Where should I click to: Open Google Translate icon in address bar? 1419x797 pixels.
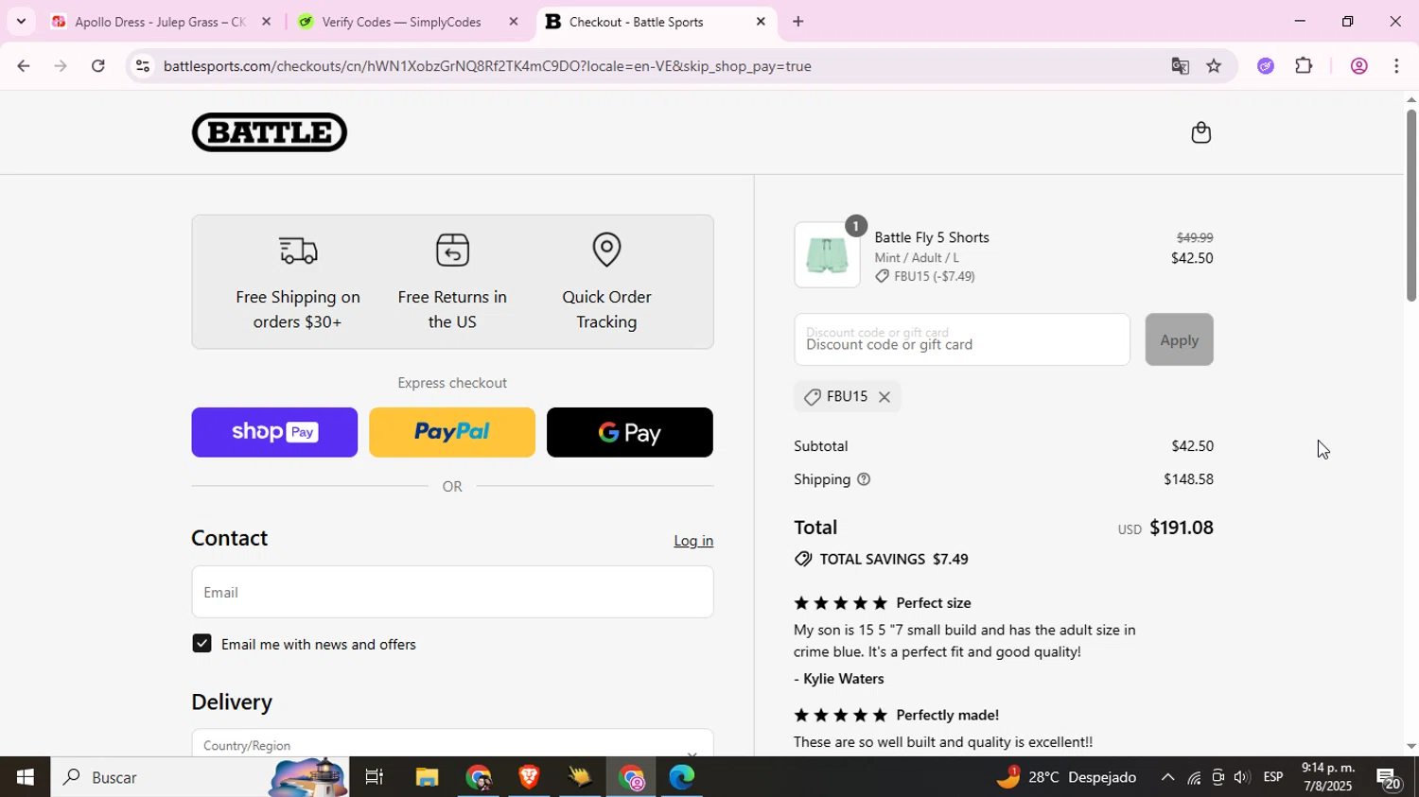(x=1180, y=66)
